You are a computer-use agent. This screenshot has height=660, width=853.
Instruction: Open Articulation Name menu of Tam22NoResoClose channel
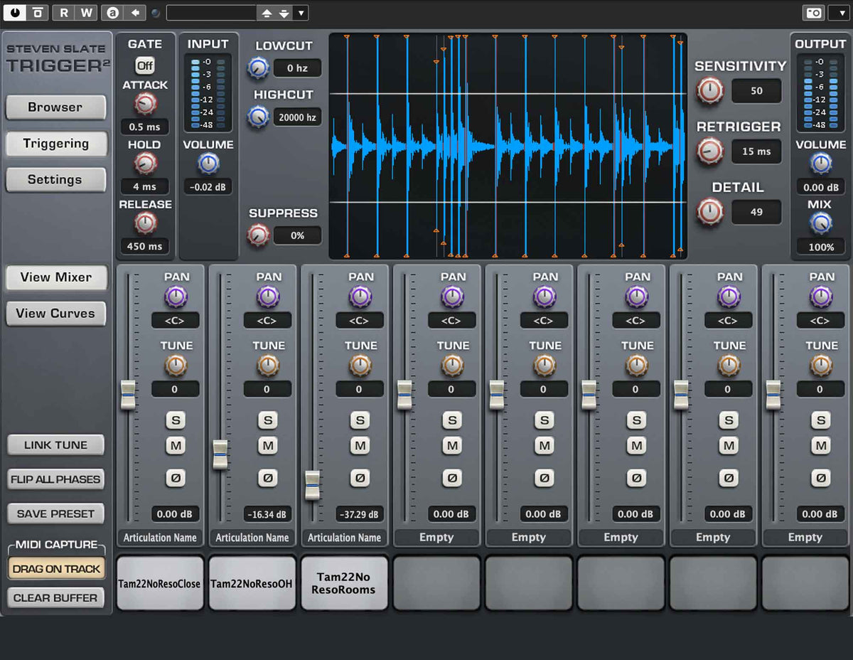(x=160, y=538)
